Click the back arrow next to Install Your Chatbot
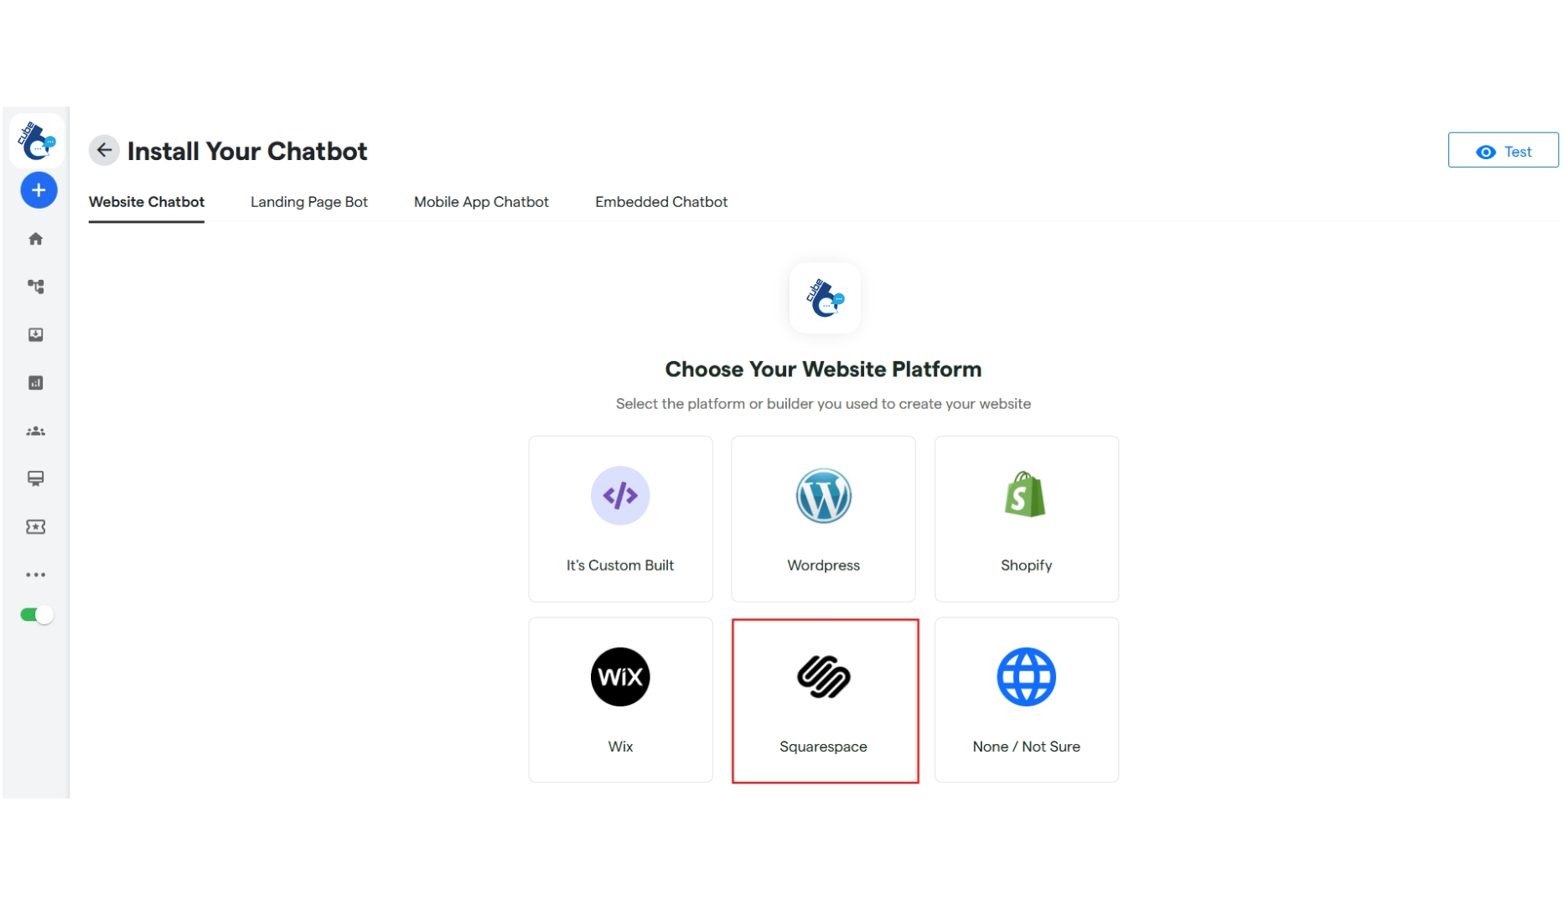This screenshot has width=1564, height=905. [x=104, y=150]
